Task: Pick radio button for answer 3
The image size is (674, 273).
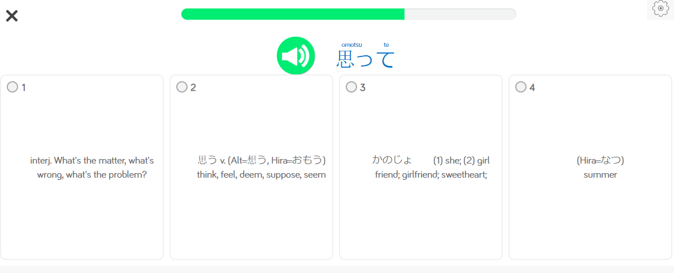Action: point(351,87)
